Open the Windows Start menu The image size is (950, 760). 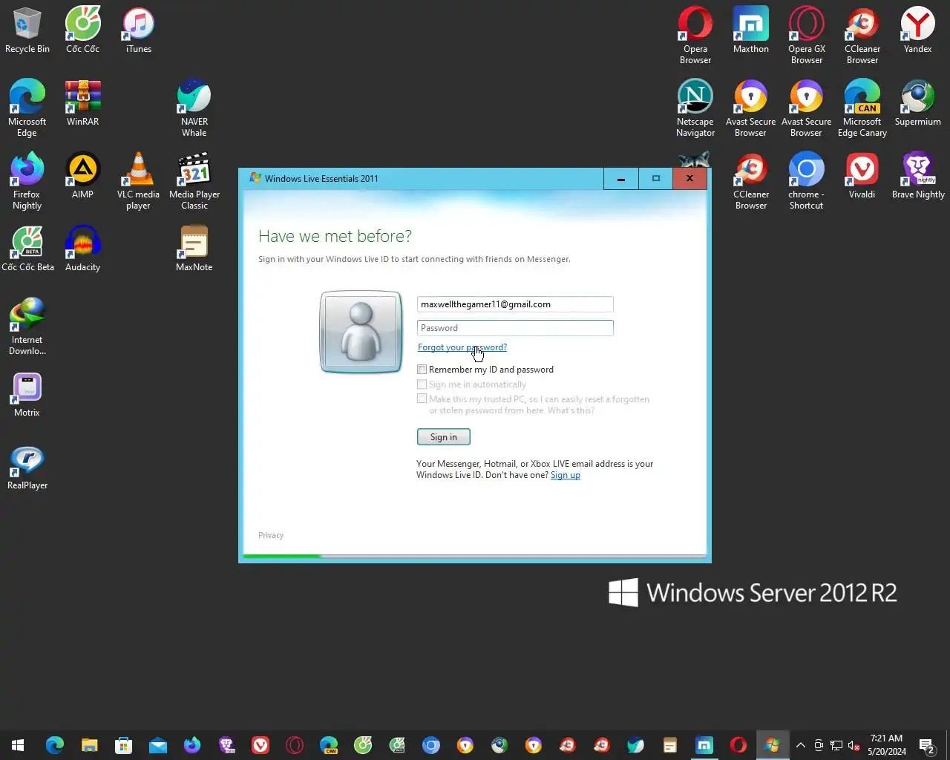[x=18, y=745]
